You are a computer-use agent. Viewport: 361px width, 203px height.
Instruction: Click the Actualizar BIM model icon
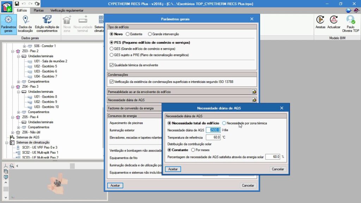(334, 22)
